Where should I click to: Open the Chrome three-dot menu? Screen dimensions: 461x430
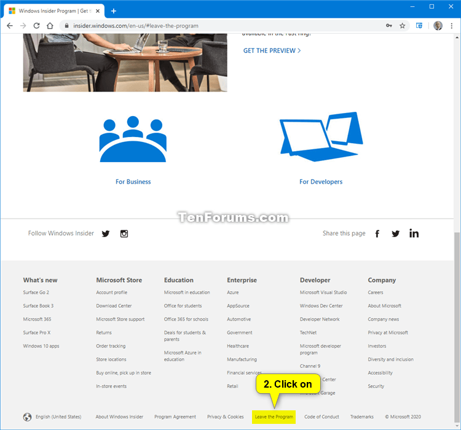(452, 26)
